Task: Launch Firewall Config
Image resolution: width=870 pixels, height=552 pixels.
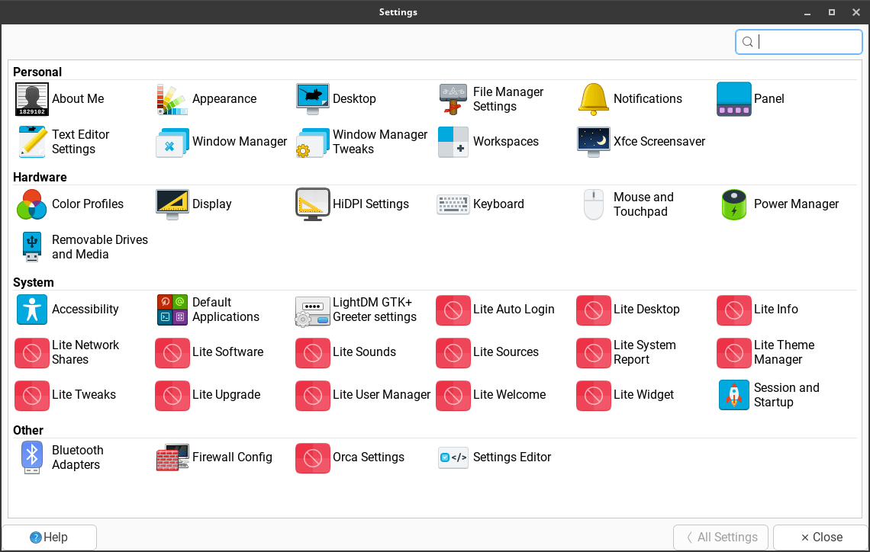Action: (x=172, y=457)
